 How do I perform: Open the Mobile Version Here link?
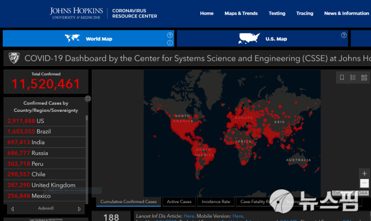tap(238, 216)
